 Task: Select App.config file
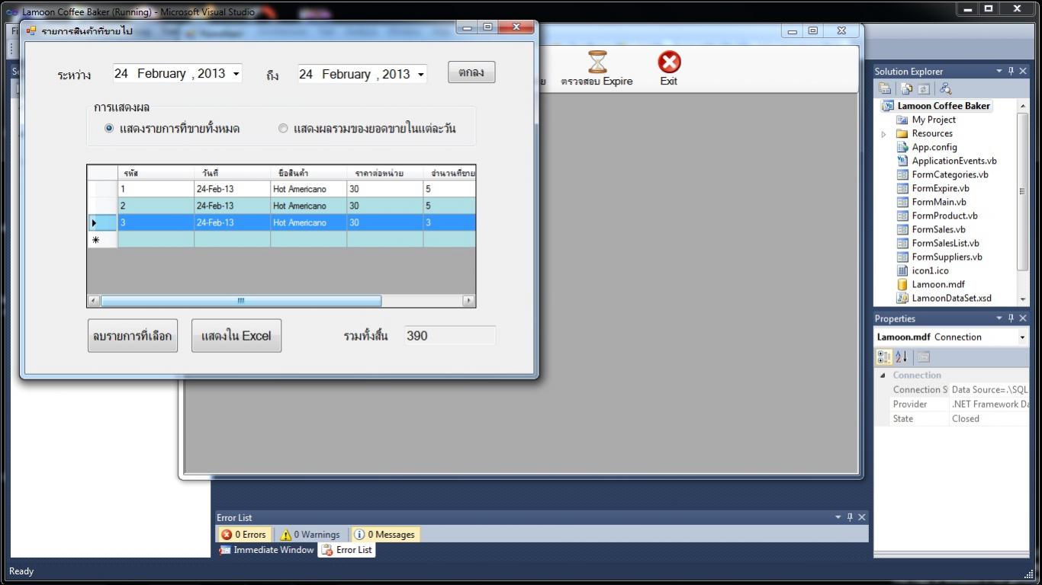pos(934,147)
